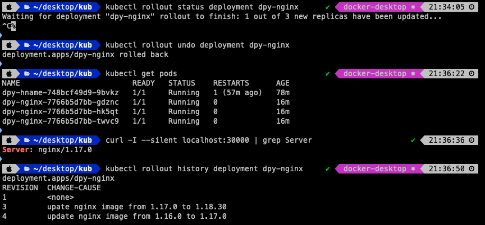
Task: Click the folder icon in the rollout history prompt
Action: point(27,168)
